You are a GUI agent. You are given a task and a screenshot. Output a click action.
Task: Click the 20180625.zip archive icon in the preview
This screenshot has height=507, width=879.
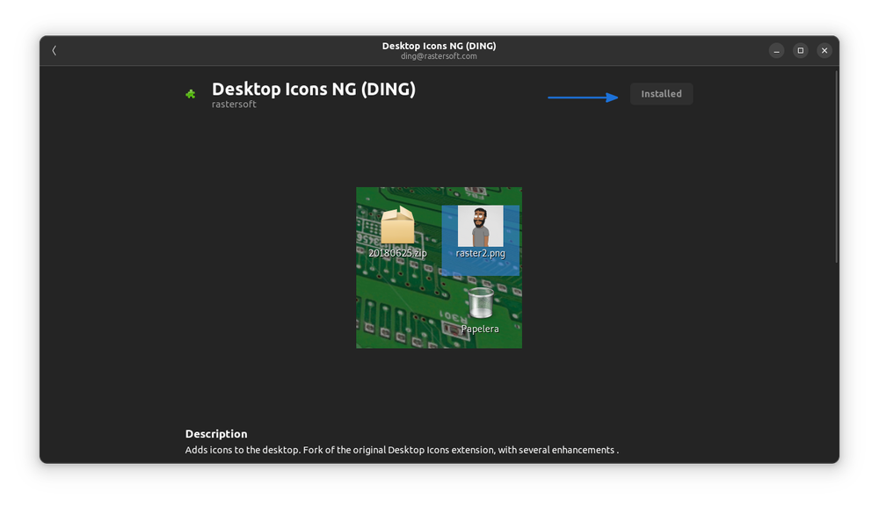click(x=397, y=227)
